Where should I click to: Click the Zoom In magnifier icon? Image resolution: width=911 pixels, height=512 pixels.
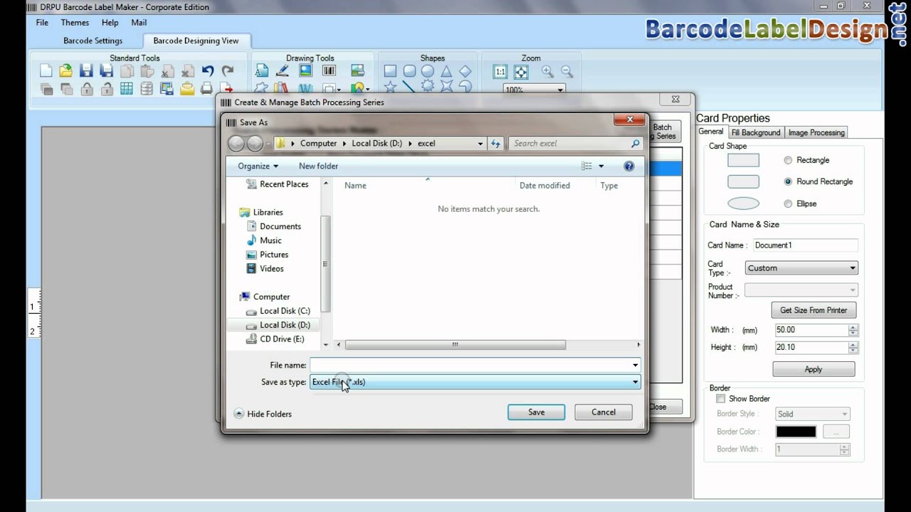pos(547,71)
